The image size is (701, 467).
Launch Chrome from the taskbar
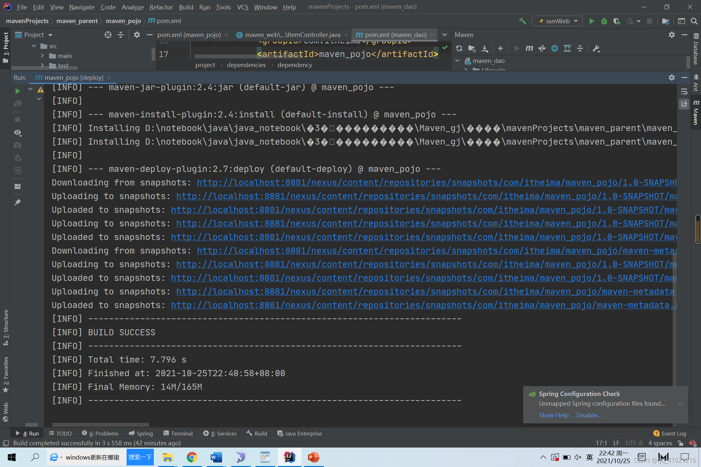point(192,457)
